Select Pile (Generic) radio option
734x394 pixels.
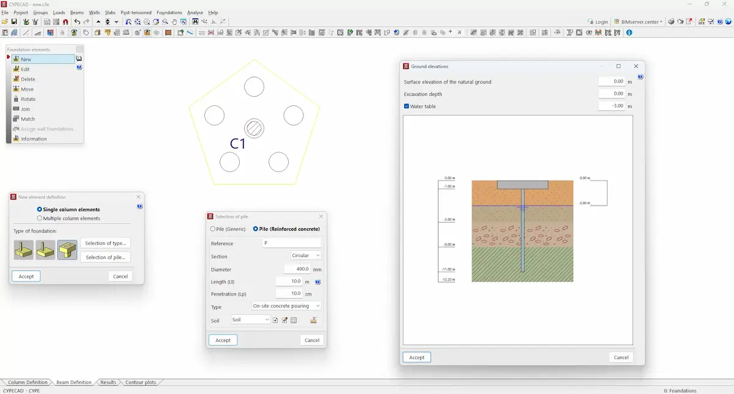[213, 229]
